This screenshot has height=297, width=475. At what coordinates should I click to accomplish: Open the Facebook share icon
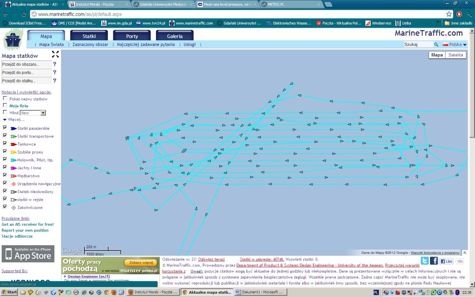[x=434, y=261]
